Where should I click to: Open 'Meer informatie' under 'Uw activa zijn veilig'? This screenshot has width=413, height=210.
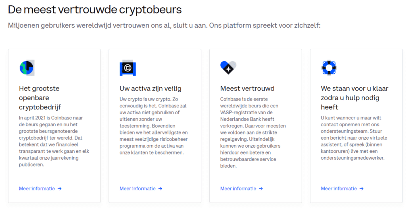coord(138,189)
